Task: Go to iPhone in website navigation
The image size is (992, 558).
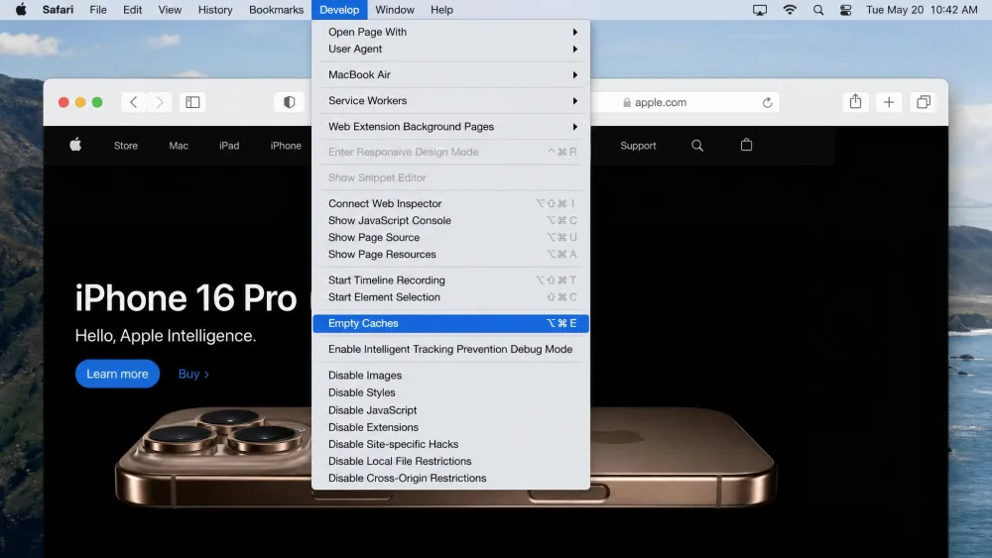Action: pyautogui.click(x=286, y=146)
